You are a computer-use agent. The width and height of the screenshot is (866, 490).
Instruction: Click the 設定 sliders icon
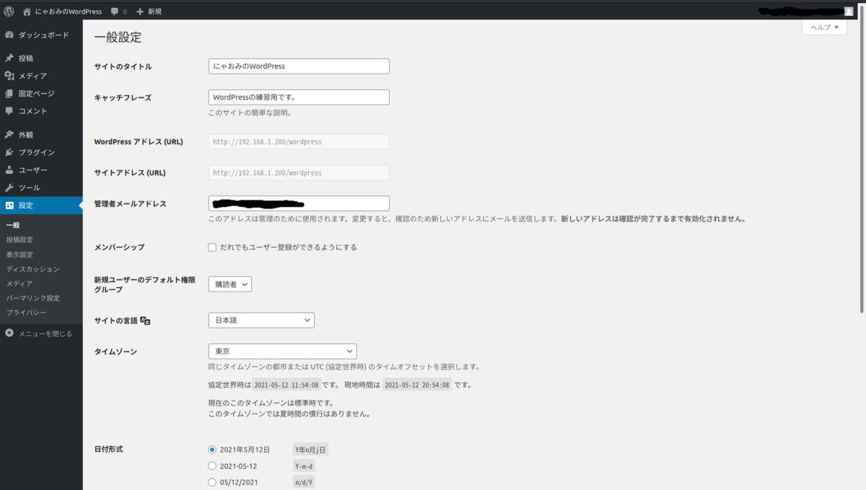9,205
